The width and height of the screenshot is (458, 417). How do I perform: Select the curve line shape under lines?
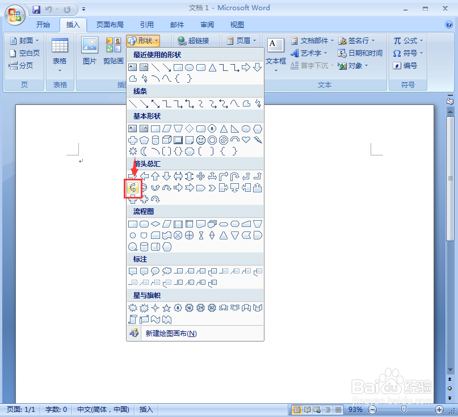235,104
